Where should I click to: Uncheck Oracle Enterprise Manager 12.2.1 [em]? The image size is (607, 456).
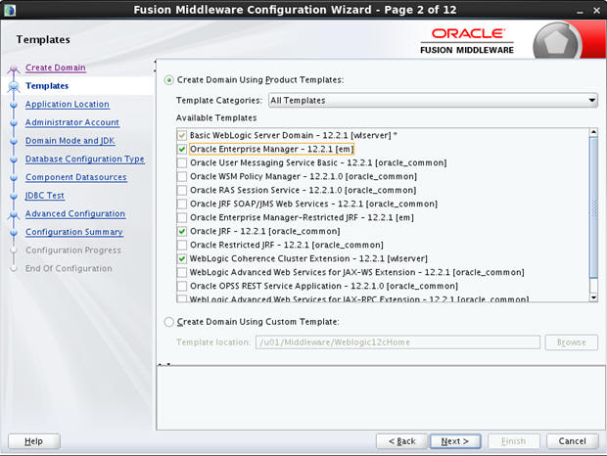(181, 150)
